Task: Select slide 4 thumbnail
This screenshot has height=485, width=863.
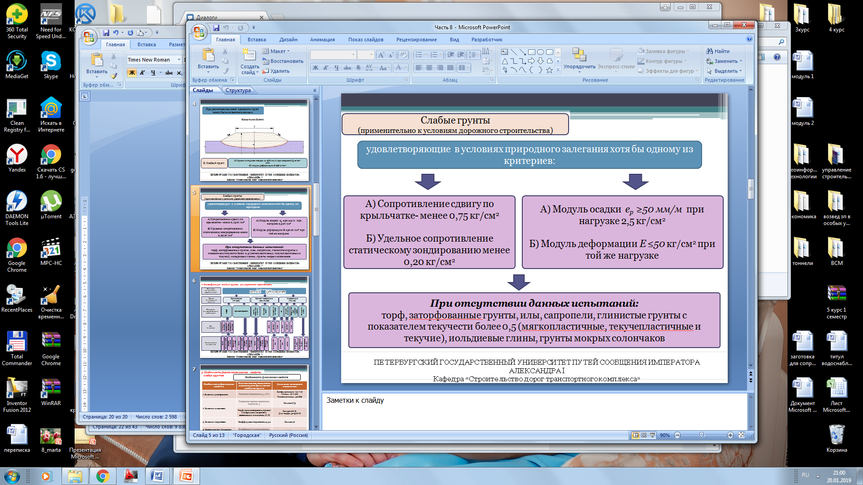Action: click(254, 141)
